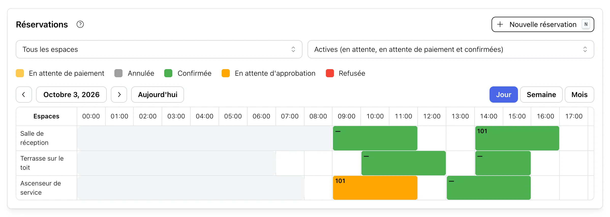
Task: Open Terrasse sur le toit 14:00 booking
Action: point(503,163)
